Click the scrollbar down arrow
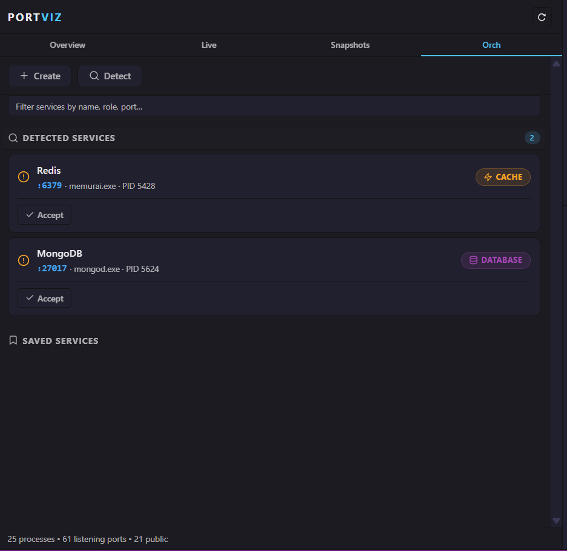 [x=556, y=521]
